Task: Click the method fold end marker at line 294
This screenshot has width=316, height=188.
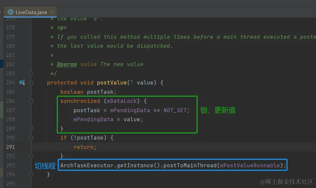Action: pyautogui.click(x=31, y=174)
